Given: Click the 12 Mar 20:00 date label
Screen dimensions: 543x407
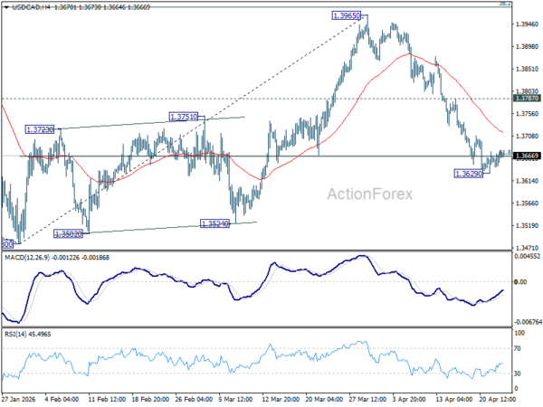Looking at the screenshot, I should [x=281, y=399].
